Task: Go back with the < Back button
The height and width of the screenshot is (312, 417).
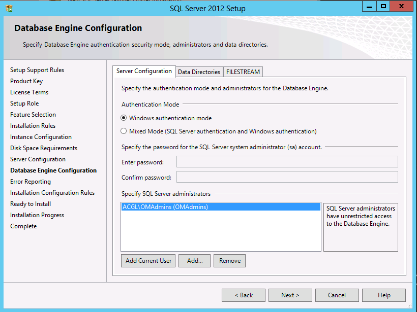Action: tap(244, 295)
